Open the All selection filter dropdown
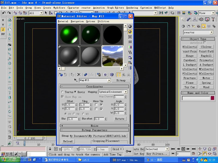The image size is (218, 163). point(41,13)
